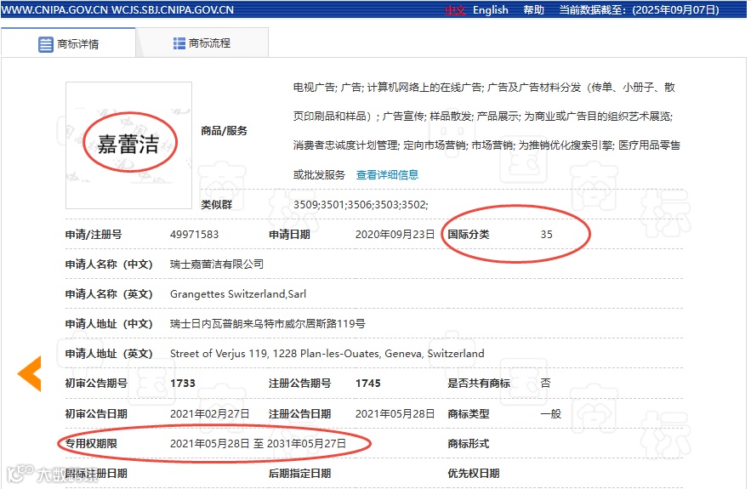
Task: Open the 查看详细信息 link
Action: pos(387,175)
